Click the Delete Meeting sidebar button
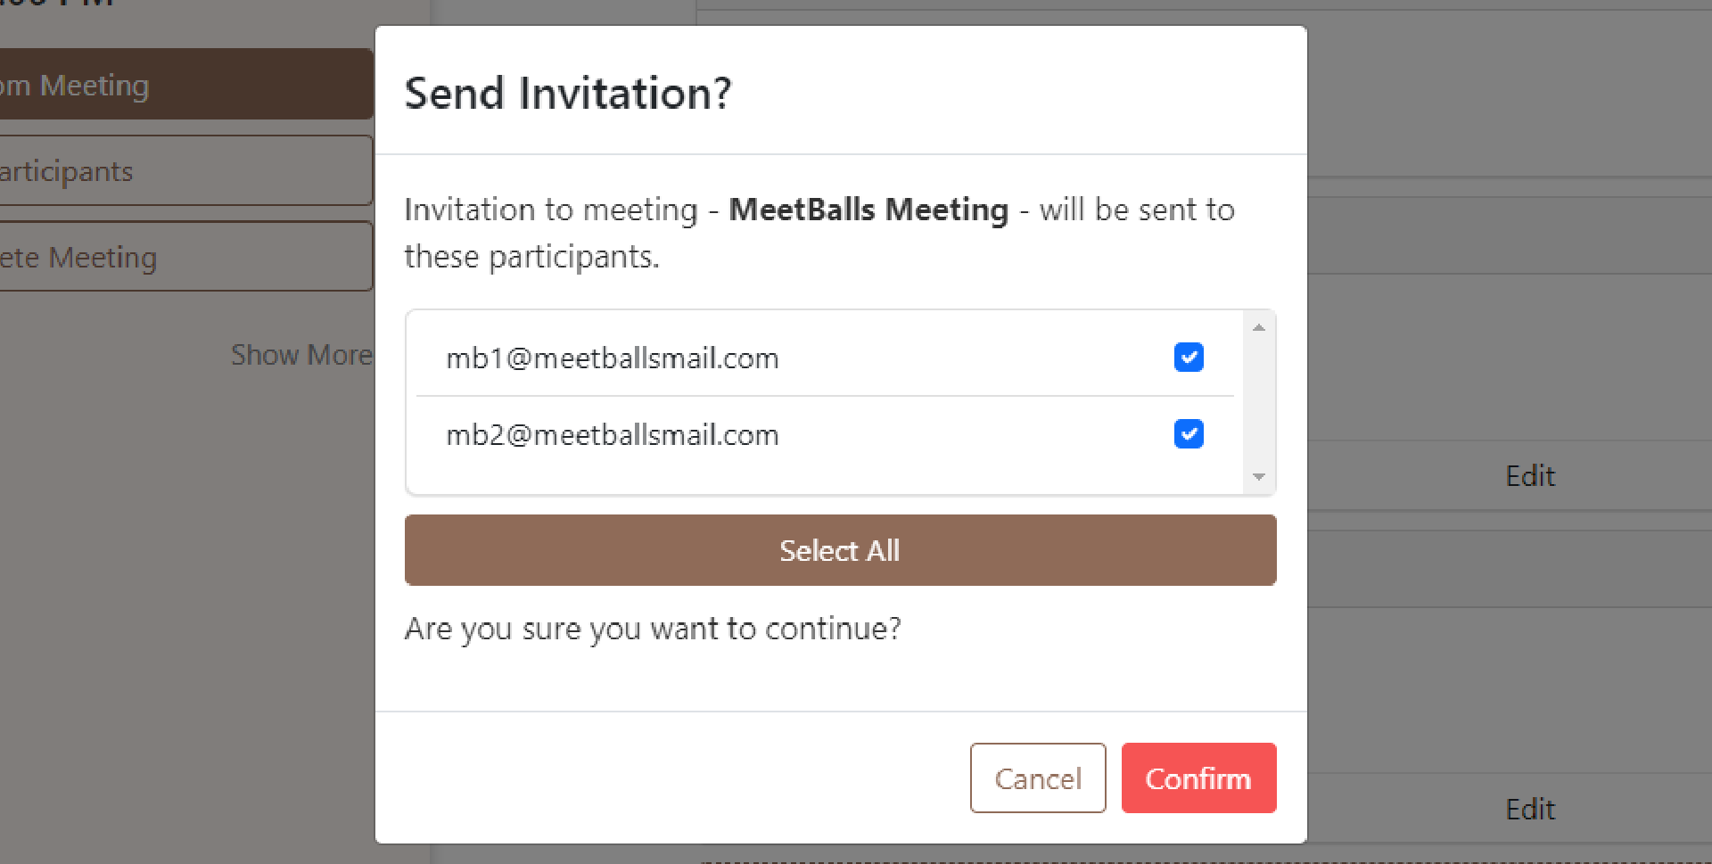Image resolution: width=1712 pixels, height=864 pixels. pyautogui.click(x=186, y=257)
